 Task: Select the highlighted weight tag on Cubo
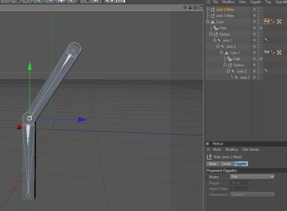(266, 21)
